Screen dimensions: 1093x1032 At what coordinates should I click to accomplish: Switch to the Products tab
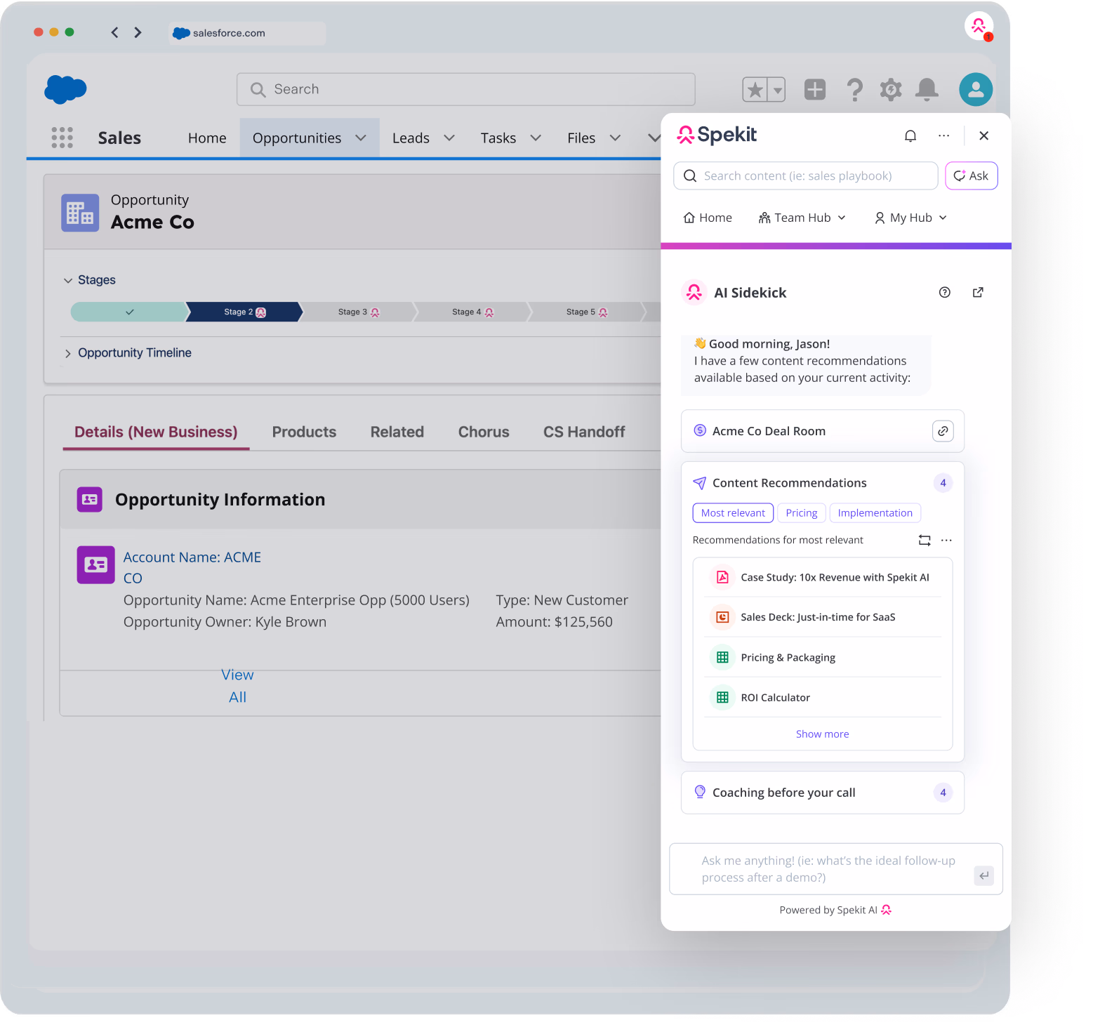tap(304, 432)
